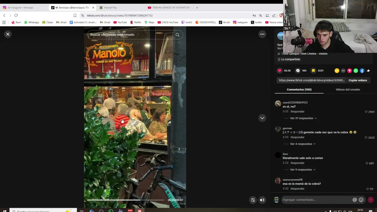Get the embed code icon
The height and width of the screenshot is (212, 377).
[x=343, y=71]
